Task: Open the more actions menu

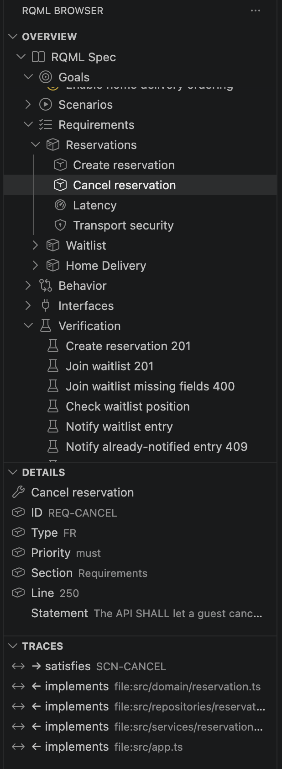Action: coord(256,10)
